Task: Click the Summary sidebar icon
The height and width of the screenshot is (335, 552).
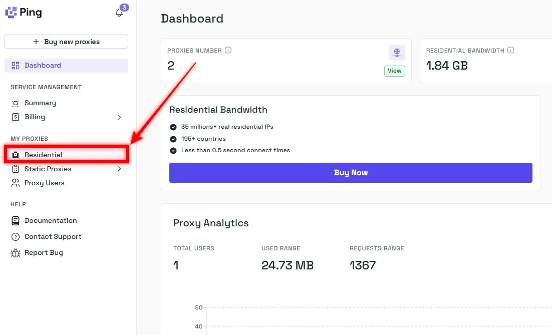Action: (16, 103)
